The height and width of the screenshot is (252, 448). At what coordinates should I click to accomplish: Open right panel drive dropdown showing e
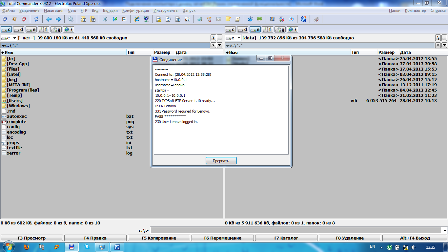pyautogui.click(x=233, y=38)
